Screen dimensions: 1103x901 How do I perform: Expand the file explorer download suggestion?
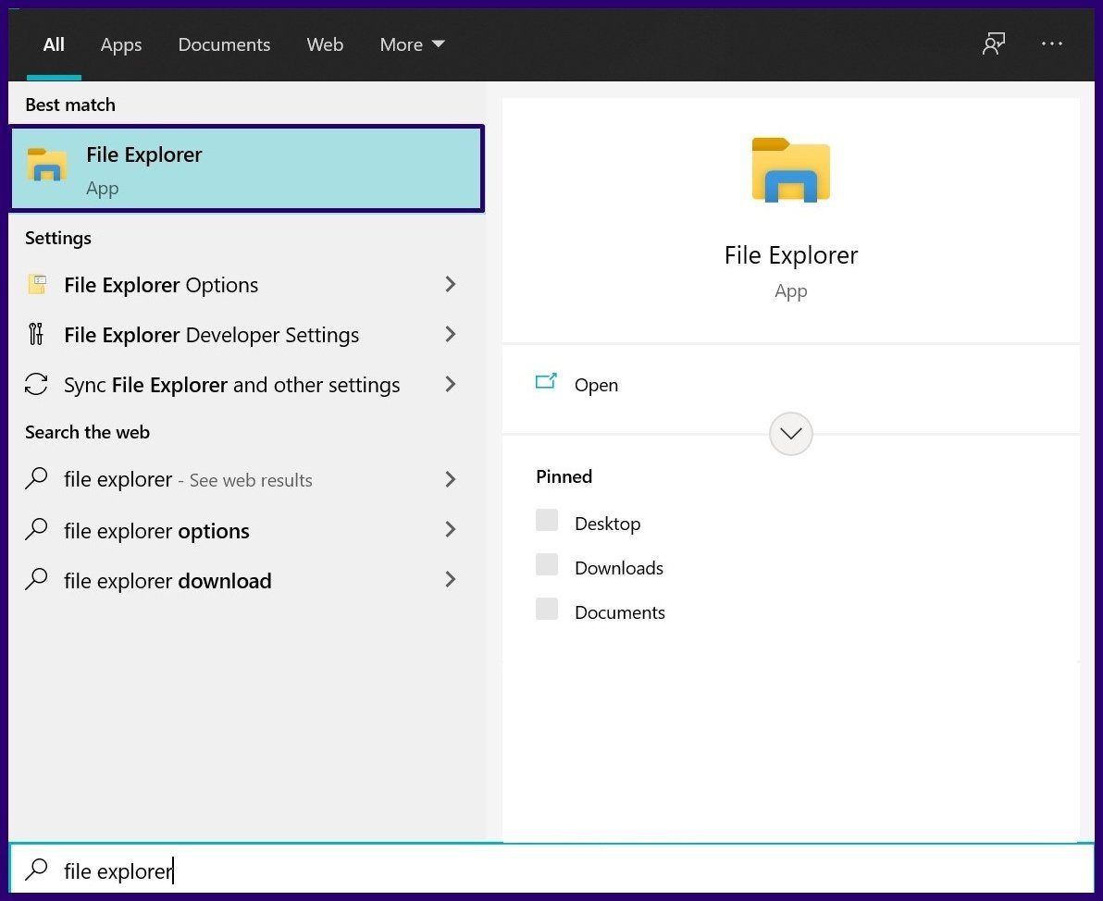tap(451, 580)
